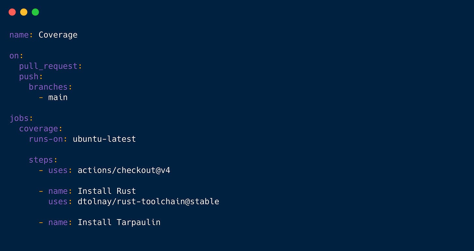
Task: Click the 'jobs:' key
Action: point(21,118)
